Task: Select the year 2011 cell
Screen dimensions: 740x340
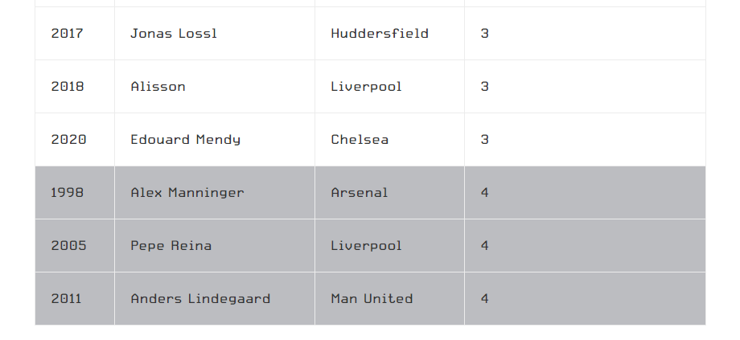Action: pos(67,299)
